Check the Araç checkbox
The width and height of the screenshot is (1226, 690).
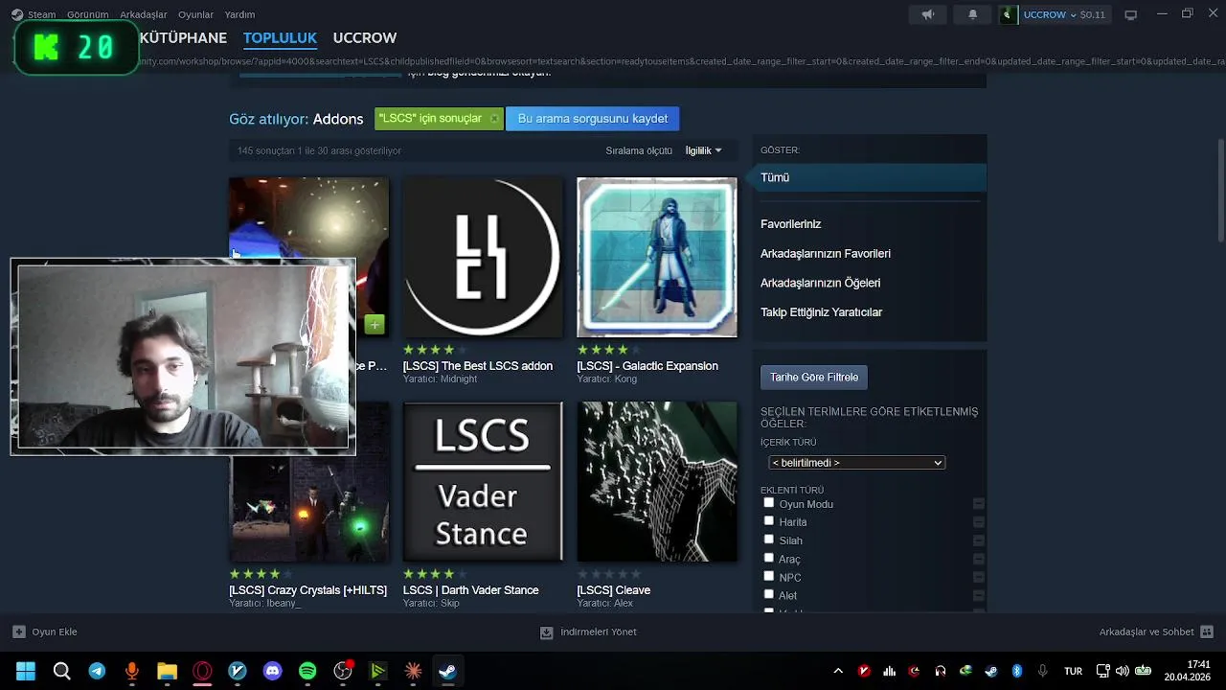click(768, 558)
